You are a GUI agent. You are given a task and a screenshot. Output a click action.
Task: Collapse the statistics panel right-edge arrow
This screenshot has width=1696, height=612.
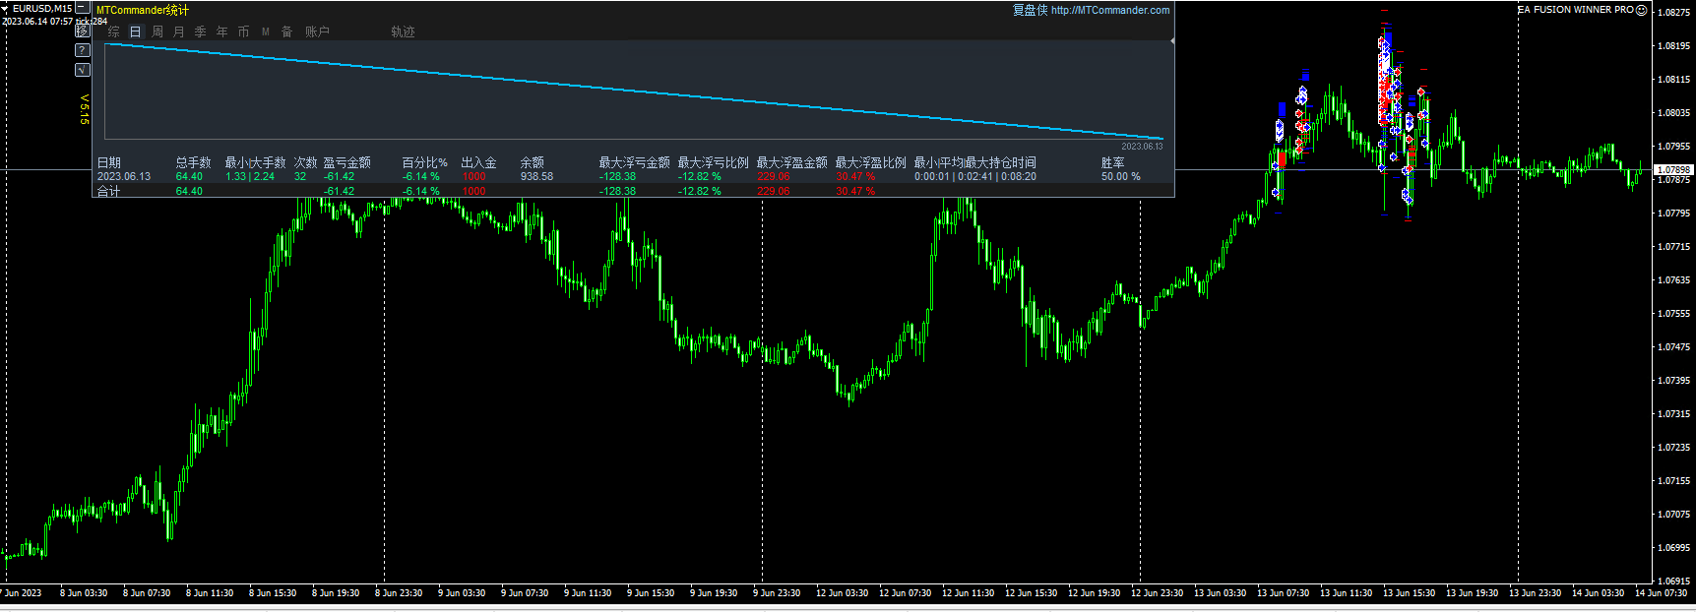pos(1171,41)
